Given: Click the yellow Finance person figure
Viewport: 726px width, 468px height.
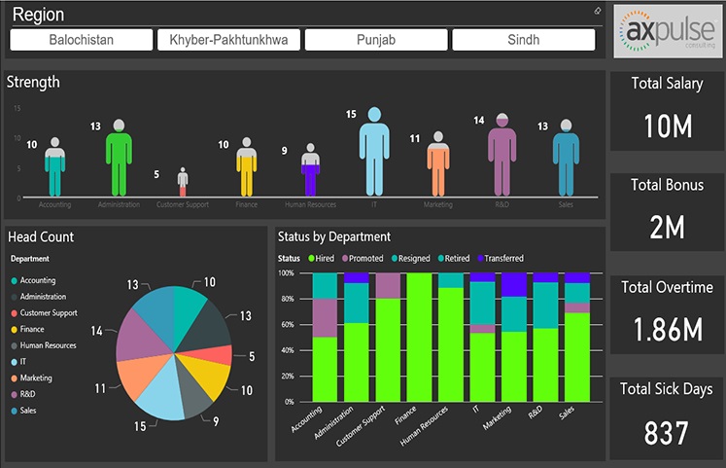Looking at the screenshot, I should click(x=247, y=168).
